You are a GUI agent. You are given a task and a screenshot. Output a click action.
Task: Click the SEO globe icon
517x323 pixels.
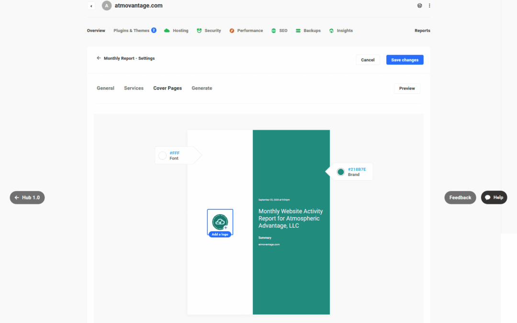(x=274, y=31)
